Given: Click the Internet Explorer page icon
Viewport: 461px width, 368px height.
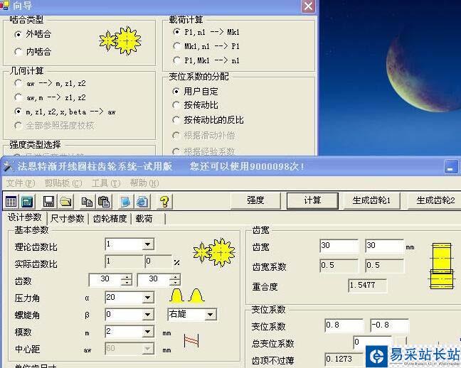Looking at the screenshot, I should point(142,202).
